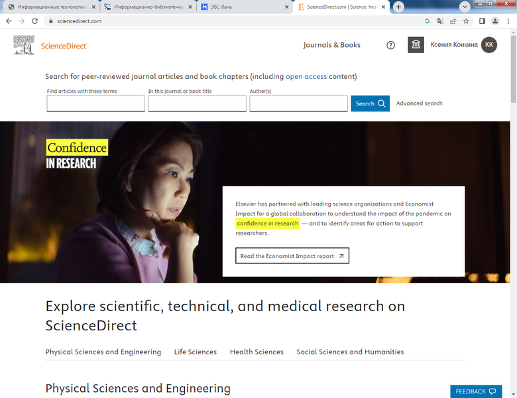Click the highlighted confidence in research link

pos(267,224)
